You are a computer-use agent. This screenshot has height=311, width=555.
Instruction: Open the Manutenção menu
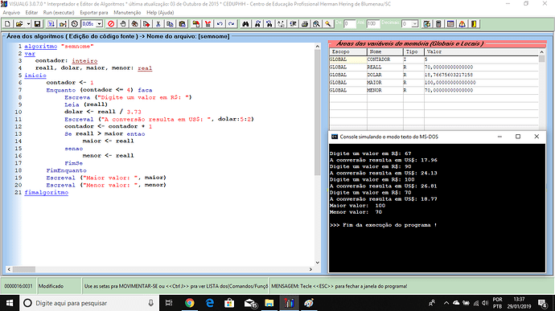127,12
